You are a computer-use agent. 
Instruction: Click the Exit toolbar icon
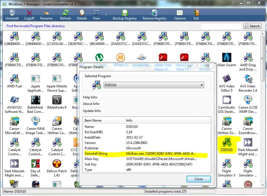point(196,13)
